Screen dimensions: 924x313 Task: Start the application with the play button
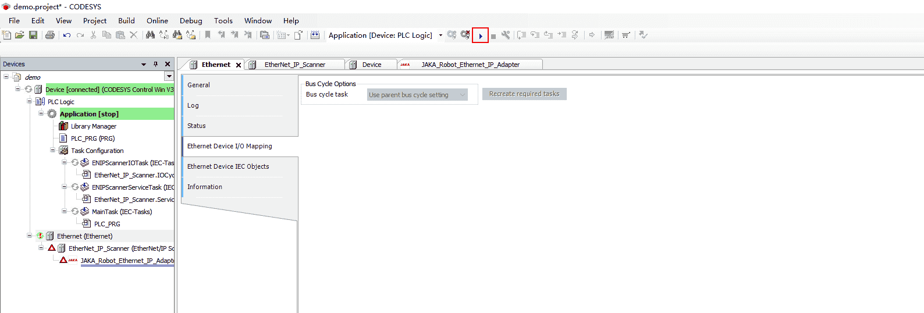click(480, 35)
